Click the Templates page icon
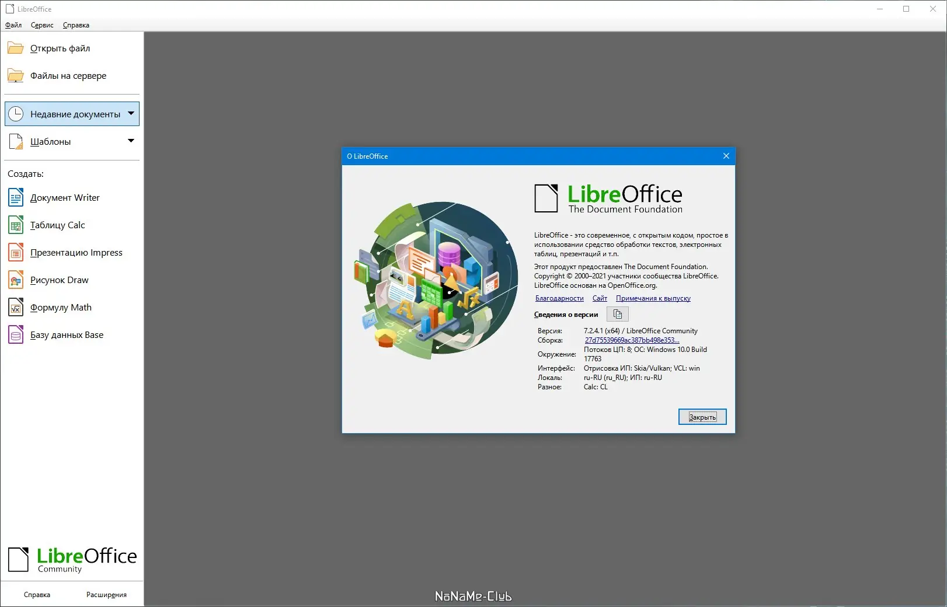947x607 pixels. click(x=16, y=141)
